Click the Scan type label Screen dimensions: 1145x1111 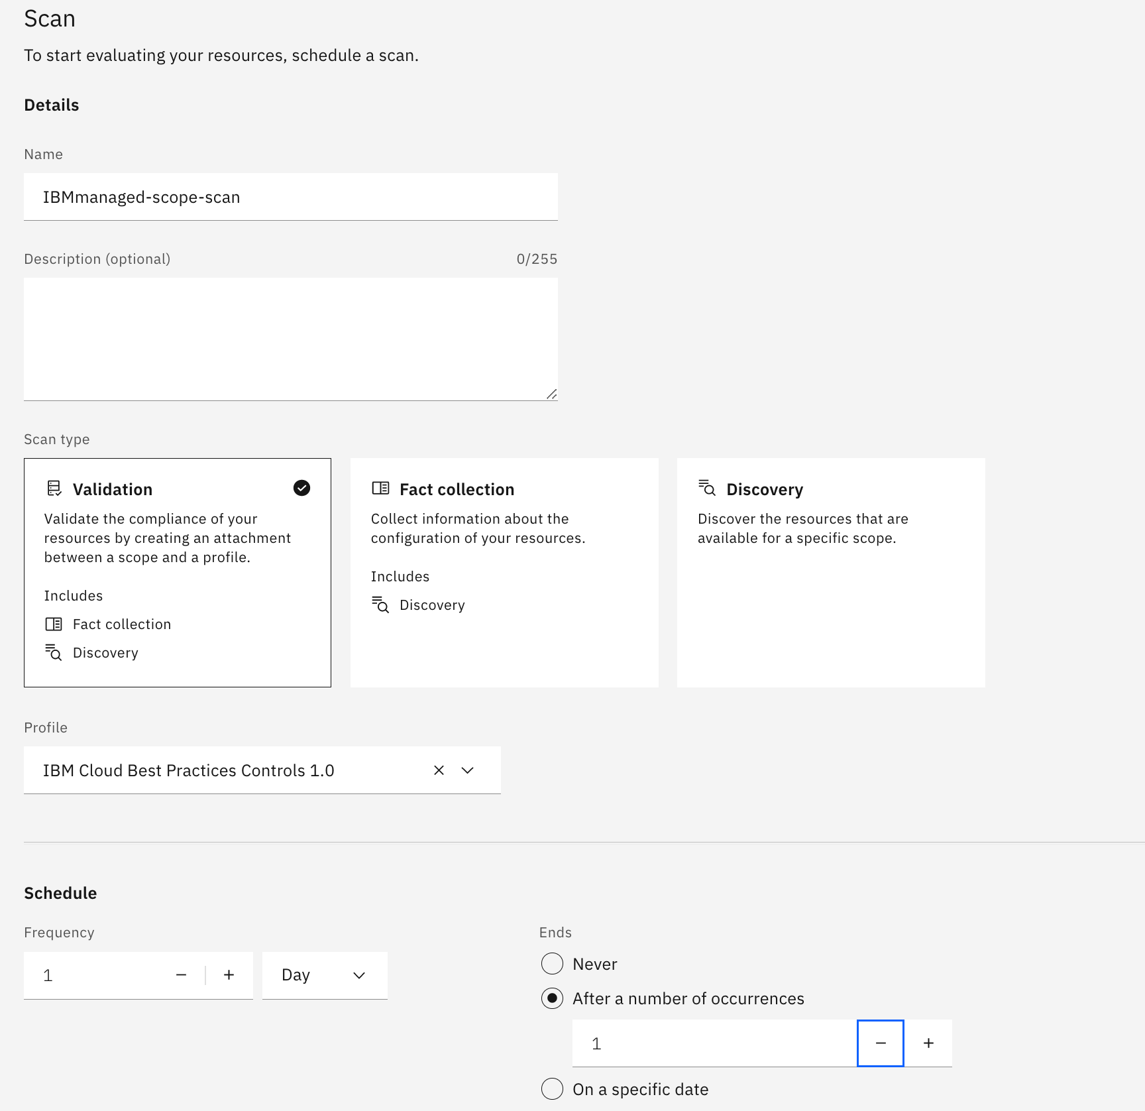pyautogui.click(x=57, y=439)
